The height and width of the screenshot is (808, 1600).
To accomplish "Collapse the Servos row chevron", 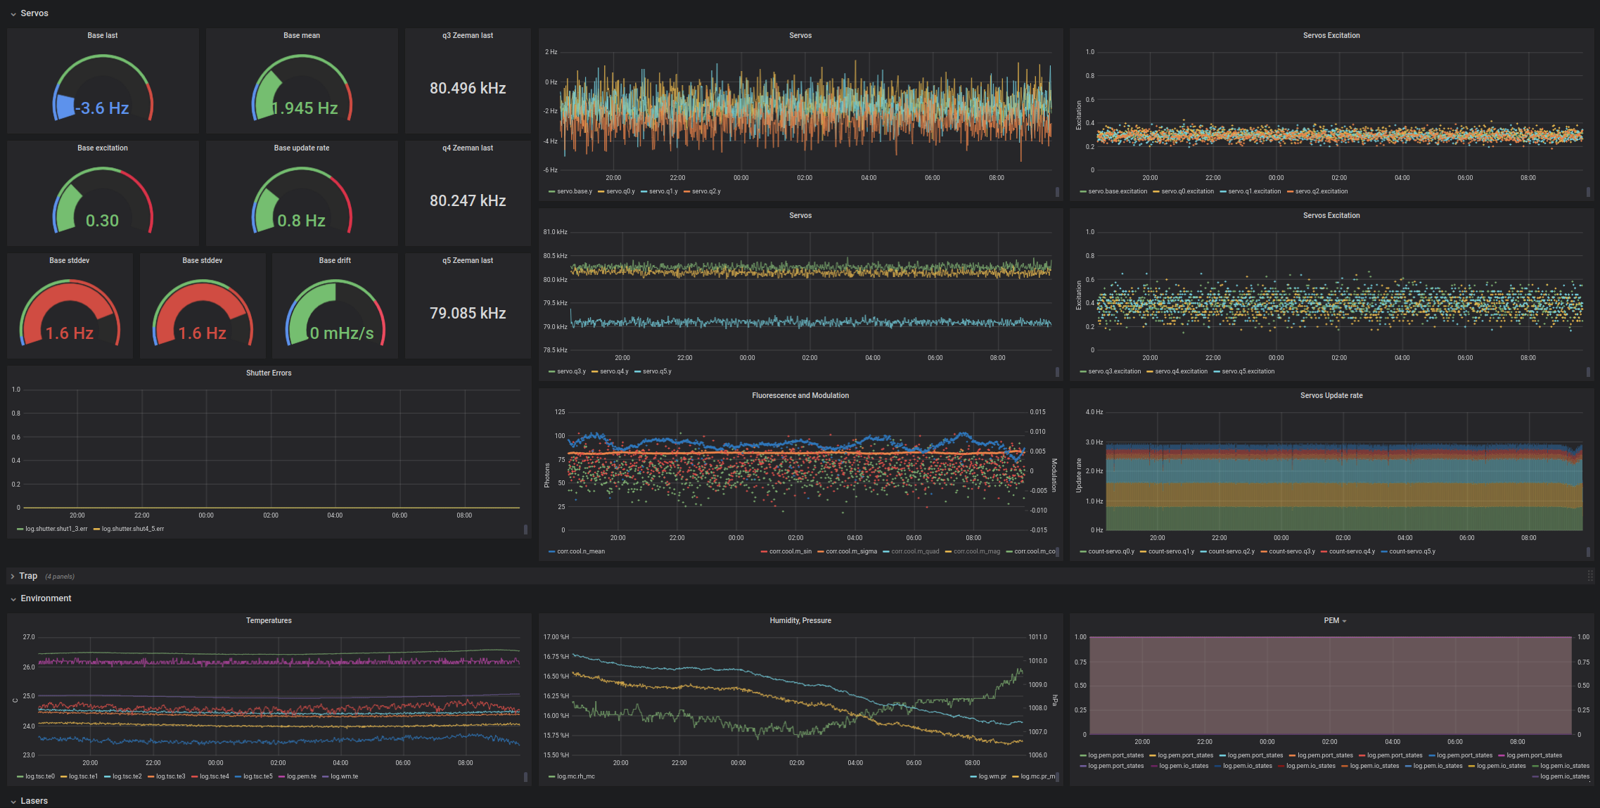I will point(13,14).
